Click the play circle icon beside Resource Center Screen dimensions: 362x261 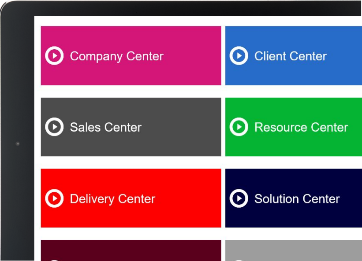[239, 127]
